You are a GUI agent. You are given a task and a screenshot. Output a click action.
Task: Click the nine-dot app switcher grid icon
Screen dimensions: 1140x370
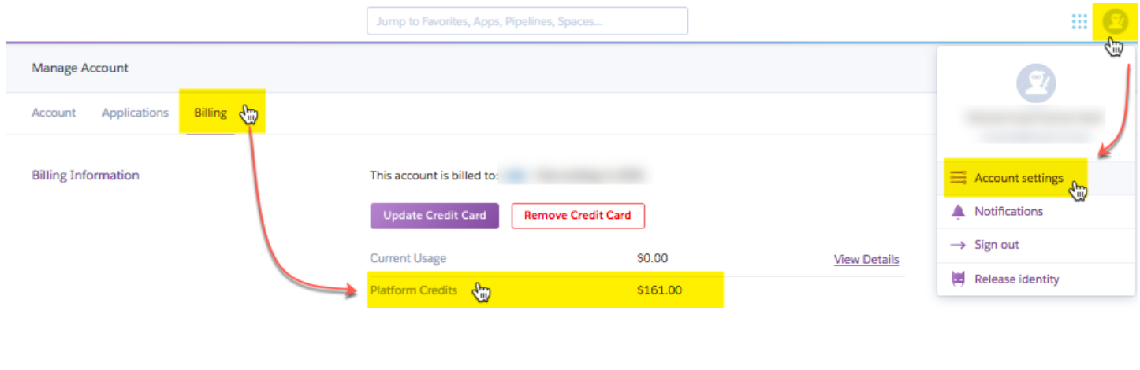pos(1079,22)
